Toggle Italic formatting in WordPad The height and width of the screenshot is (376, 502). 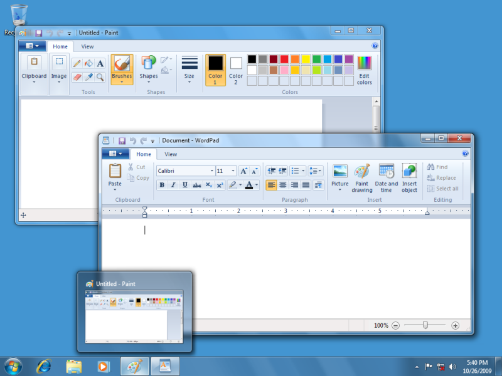(x=173, y=185)
